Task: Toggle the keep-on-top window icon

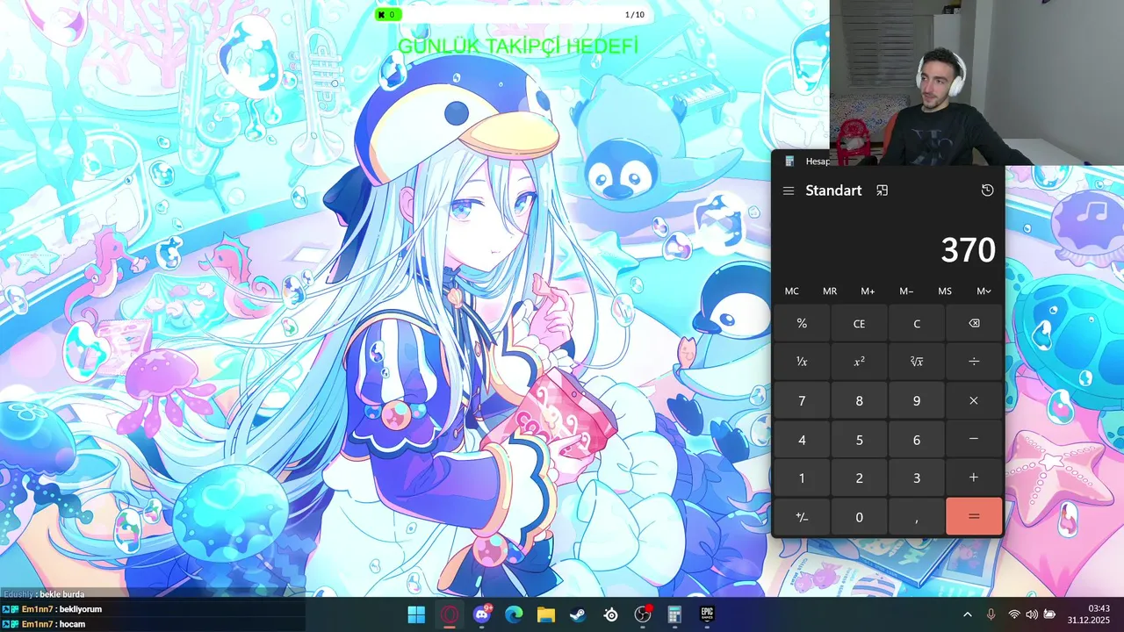Action: [883, 190]
